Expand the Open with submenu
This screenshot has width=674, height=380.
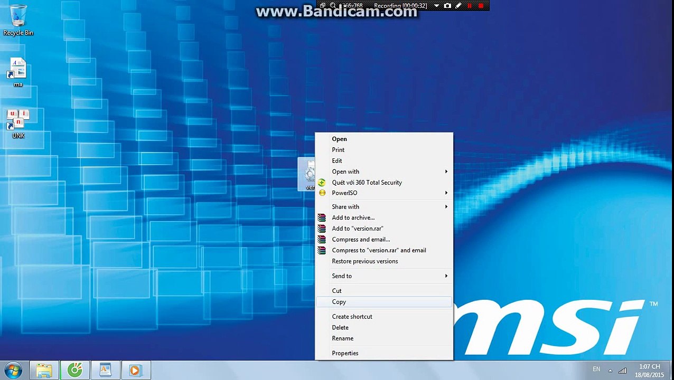384,172
